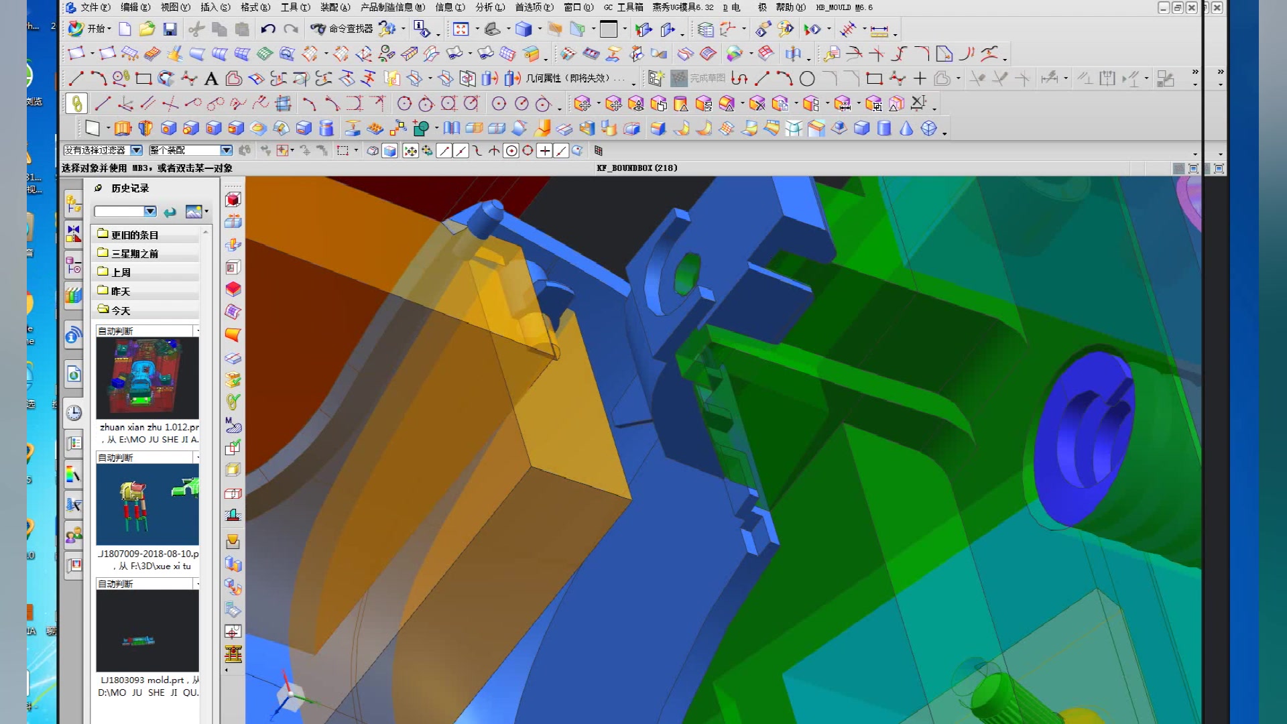
Task: Click the Fit view icon
Action: pyautogui.click(x=461, y=29)
